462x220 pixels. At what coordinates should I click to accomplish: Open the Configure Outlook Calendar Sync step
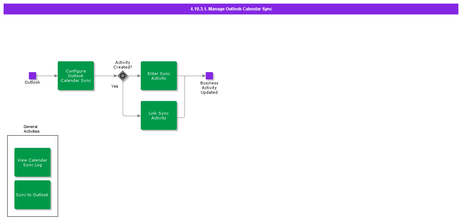(76, 76)
